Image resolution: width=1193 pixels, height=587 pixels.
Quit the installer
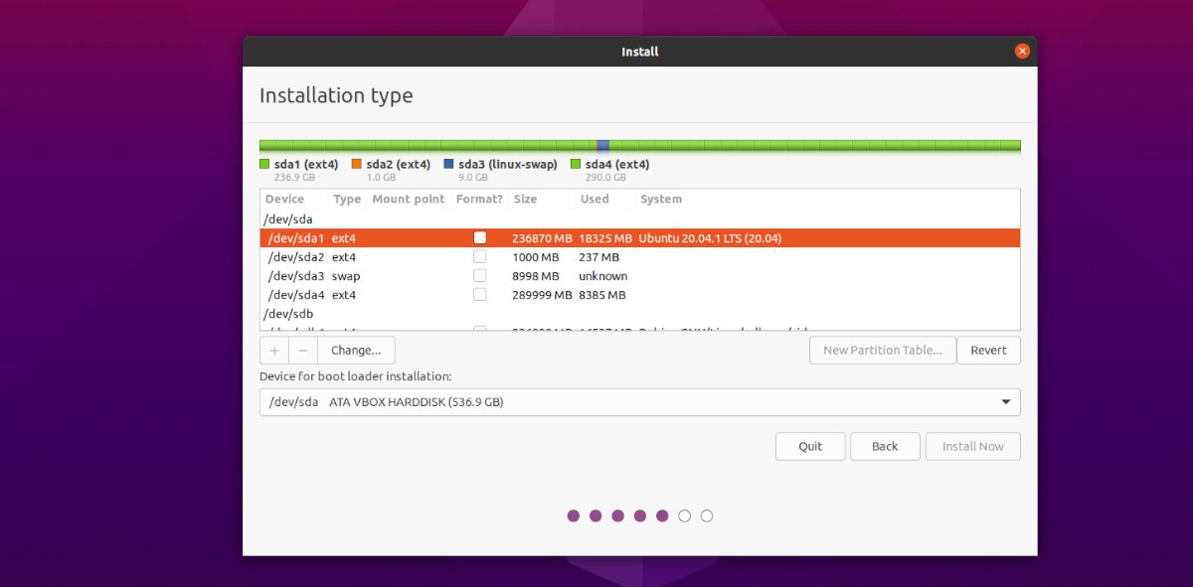810,446
